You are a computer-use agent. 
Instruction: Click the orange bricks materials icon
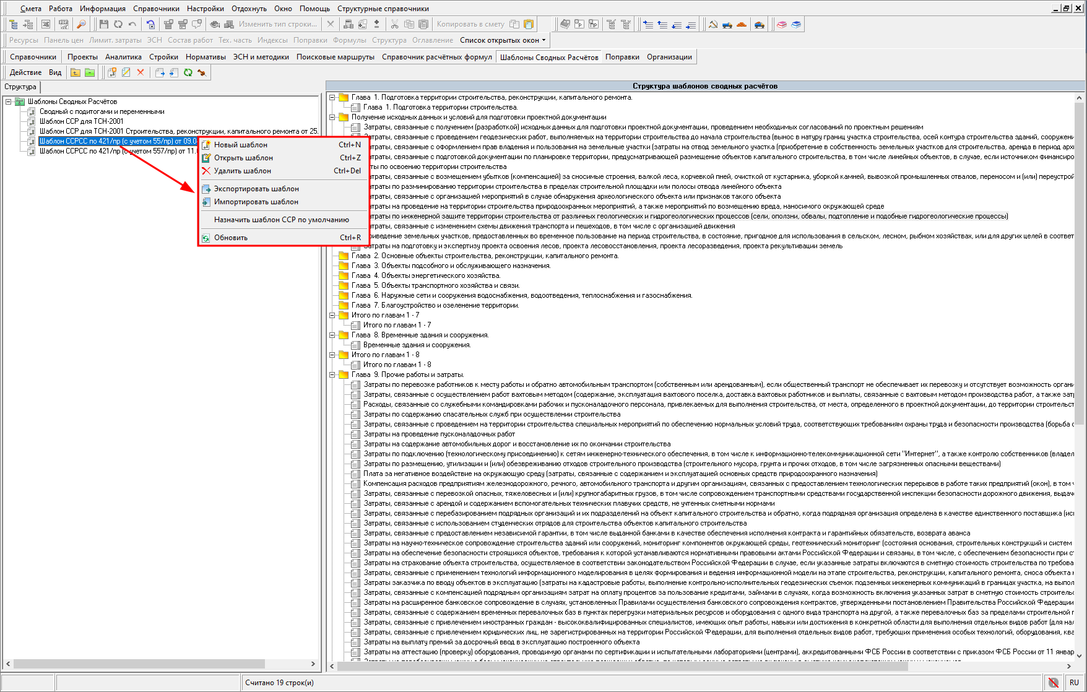click(x=742, y=24)
